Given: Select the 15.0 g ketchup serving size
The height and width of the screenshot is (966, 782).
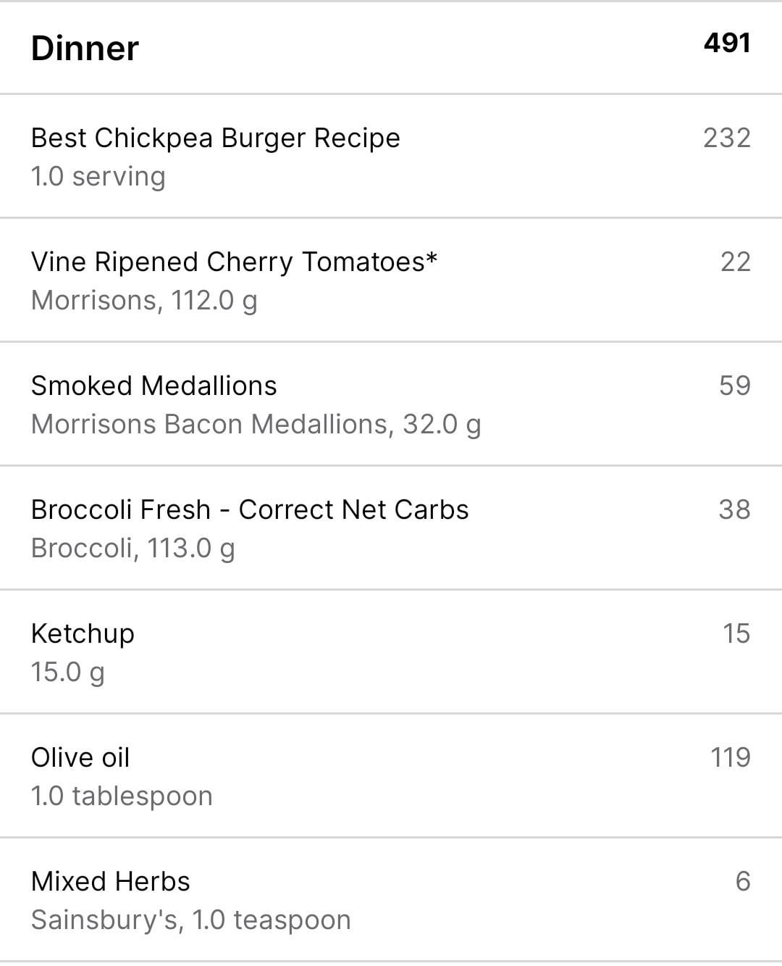Looking at the screenshot, I should click(x=67, y=673).
